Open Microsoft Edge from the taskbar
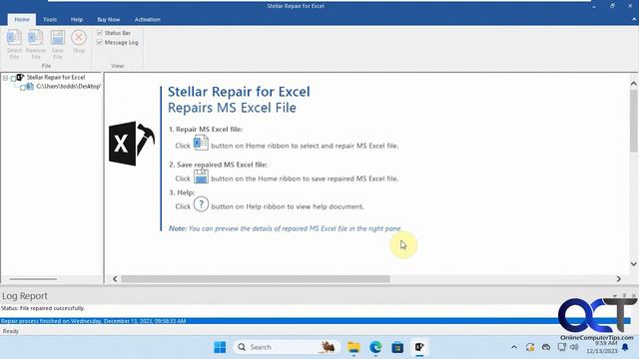 tap(375, 347)
